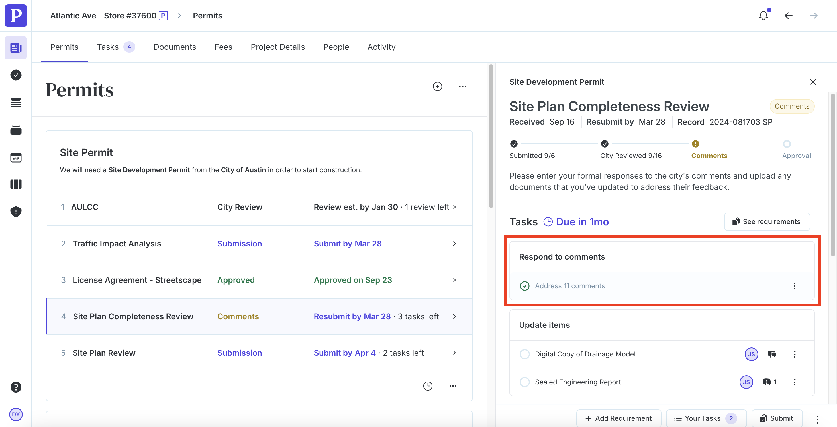Click the shield icon in sidebar
The width and height of the screenshot is (837, 427).
tap(16, 212)
